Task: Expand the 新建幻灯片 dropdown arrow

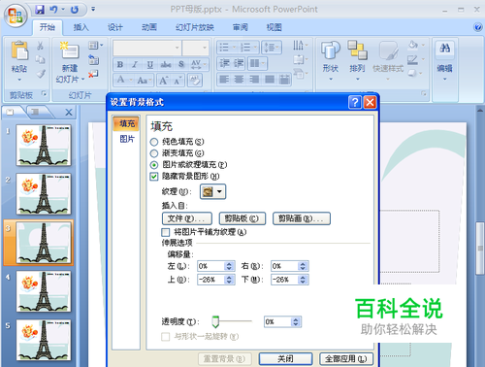Action: tap(83, 80)
